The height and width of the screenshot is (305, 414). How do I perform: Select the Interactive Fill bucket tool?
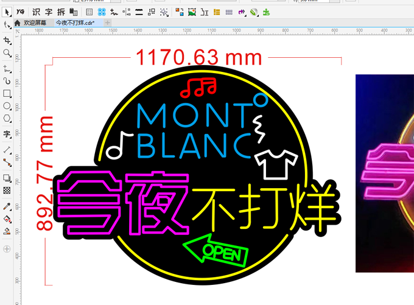pyautogui.click(x=7, y=219)
